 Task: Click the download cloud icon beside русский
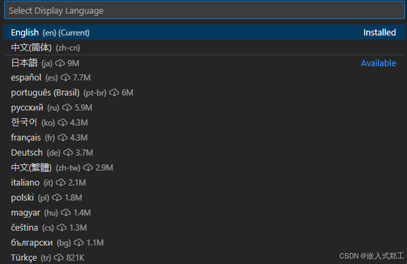pyautogui.click(x=67, y=108)
